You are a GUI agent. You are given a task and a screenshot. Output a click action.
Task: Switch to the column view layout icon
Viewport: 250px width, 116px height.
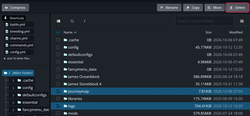tap(242, 21)
